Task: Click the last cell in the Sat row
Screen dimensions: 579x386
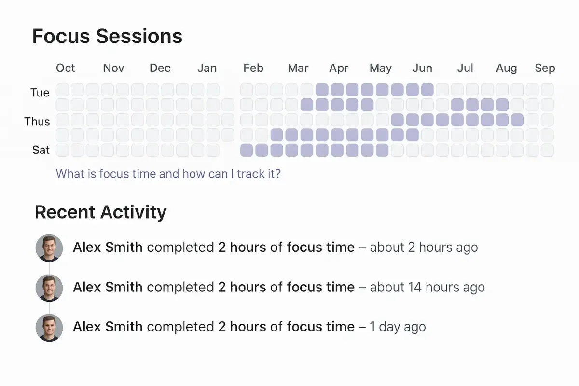Action: [547, 150]
